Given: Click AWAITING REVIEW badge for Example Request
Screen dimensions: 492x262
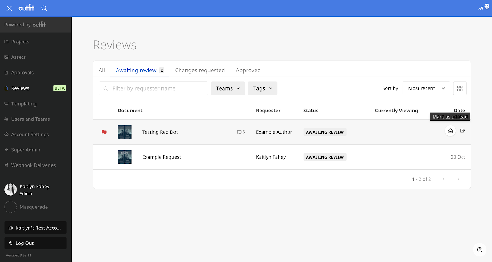Looking at the screenshot, I should point(325,157).
